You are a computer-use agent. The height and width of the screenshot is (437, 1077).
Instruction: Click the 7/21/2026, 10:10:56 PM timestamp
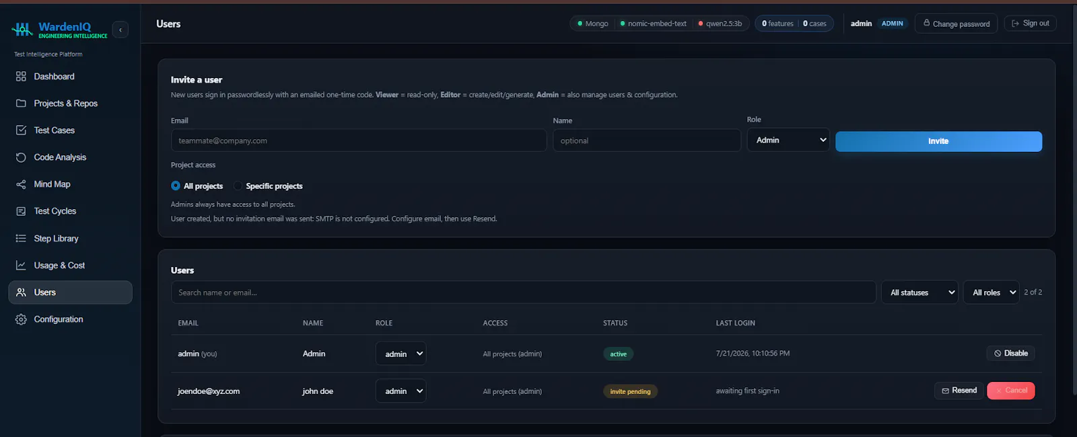tap(753, 354)
